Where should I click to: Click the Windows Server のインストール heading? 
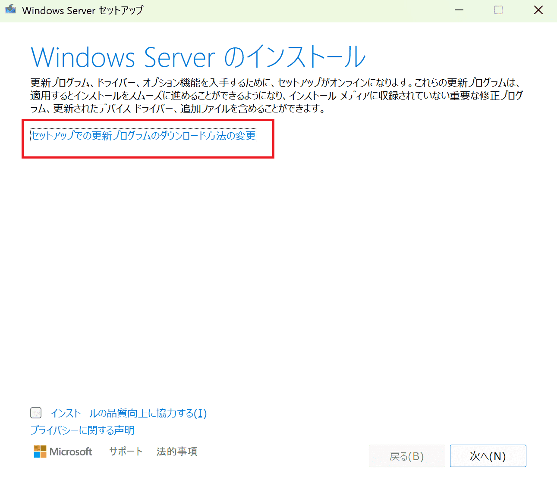(x=198, y=57)
